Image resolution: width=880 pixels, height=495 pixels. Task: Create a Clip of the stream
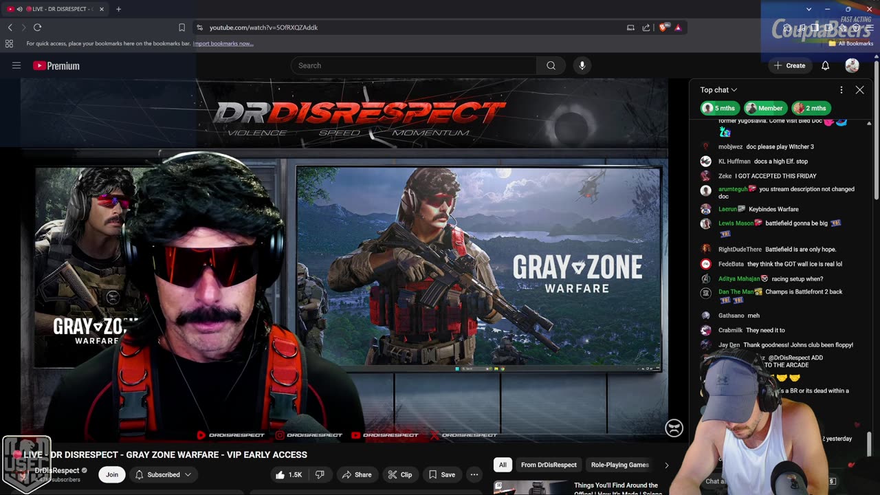click(x=399, y=474)
